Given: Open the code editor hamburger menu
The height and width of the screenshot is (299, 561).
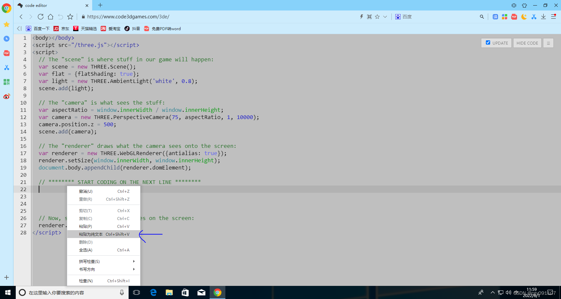Looking at the screenshot, I should pos(548,43).
